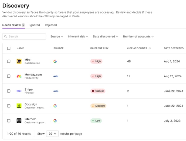Open the results per page dropdown
The height and width of the screenshot is (141, 186).
(52, 134)
